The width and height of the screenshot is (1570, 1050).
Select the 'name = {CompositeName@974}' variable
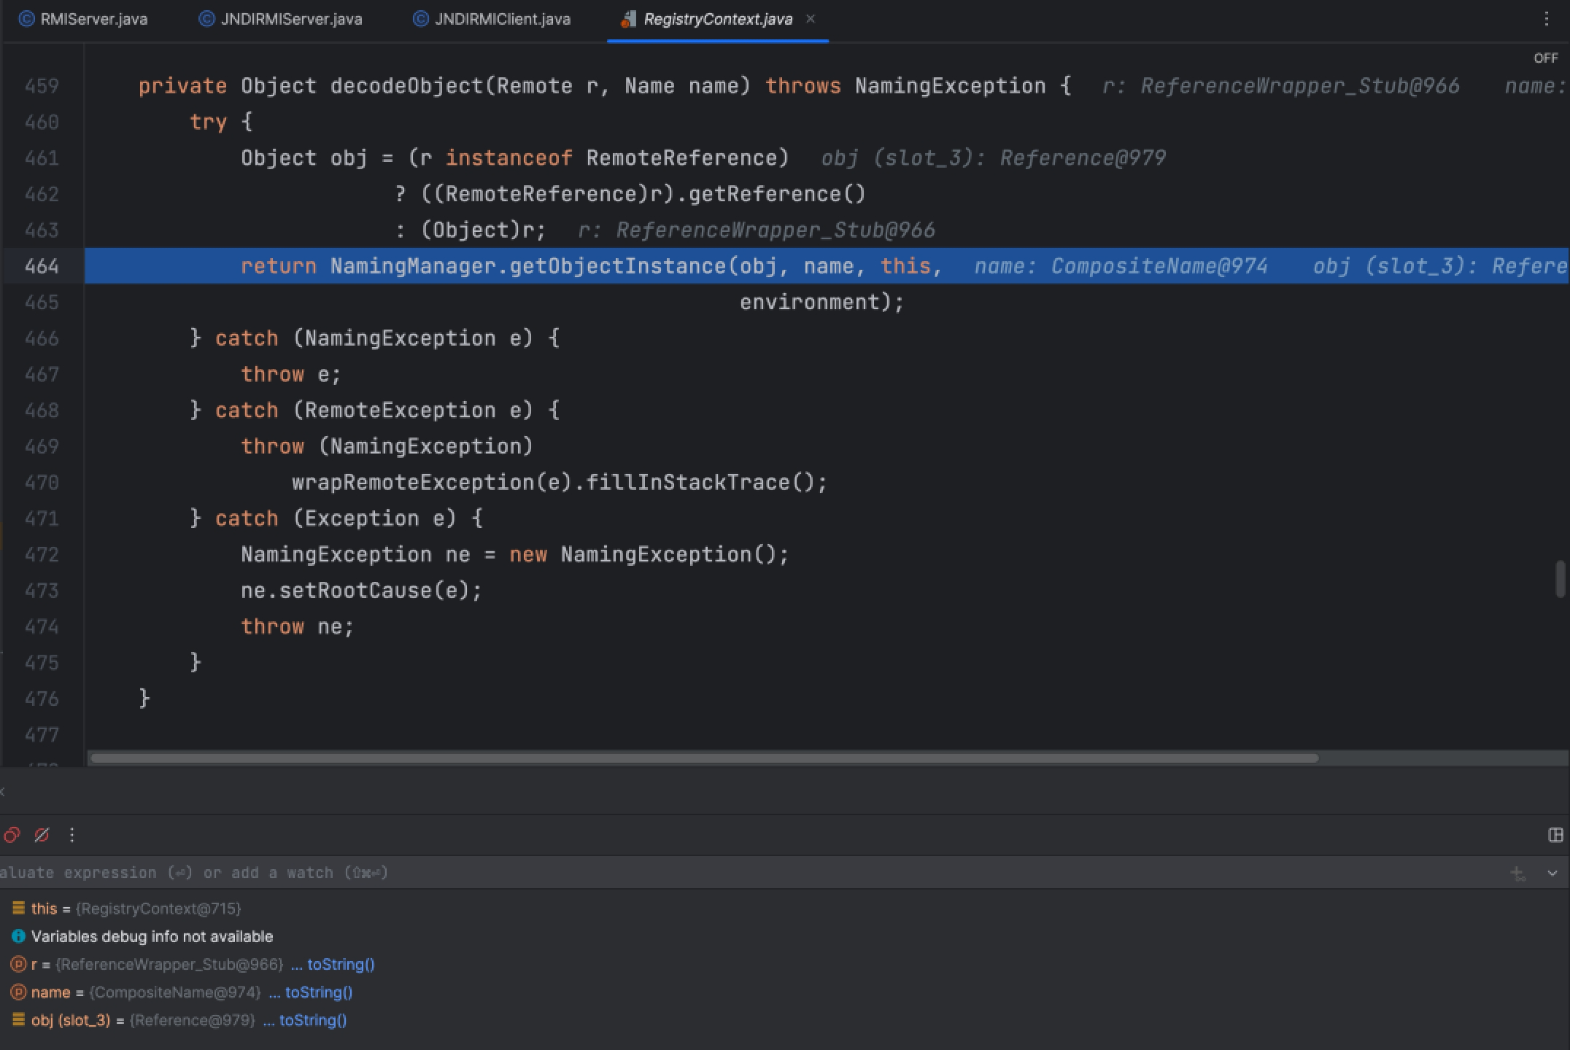click(145, 992)
